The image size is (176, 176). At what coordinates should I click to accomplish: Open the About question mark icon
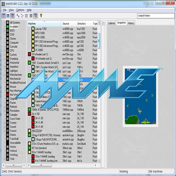[41, 15]
